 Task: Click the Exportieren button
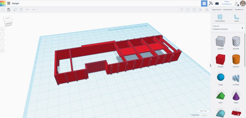[x=228, y=10]
